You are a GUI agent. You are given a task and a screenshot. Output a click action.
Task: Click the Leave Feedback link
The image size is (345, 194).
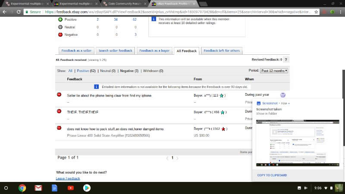68,178
